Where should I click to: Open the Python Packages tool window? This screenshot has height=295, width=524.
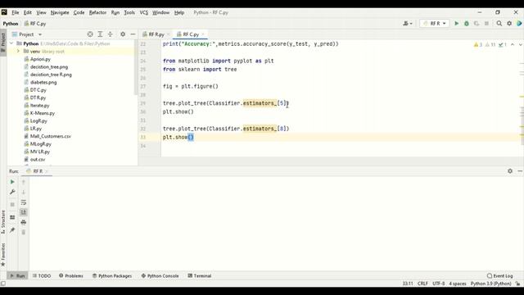point(112,275)
